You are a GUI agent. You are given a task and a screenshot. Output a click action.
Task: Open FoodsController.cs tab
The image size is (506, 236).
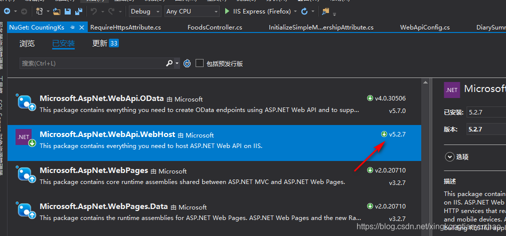215,27
